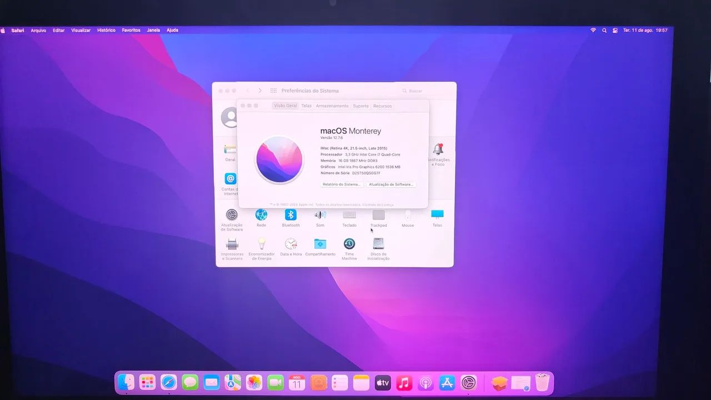Open Spotlight search in menu bar
The height and width of the screenshot is (400, 711).
tap(604, 31)
